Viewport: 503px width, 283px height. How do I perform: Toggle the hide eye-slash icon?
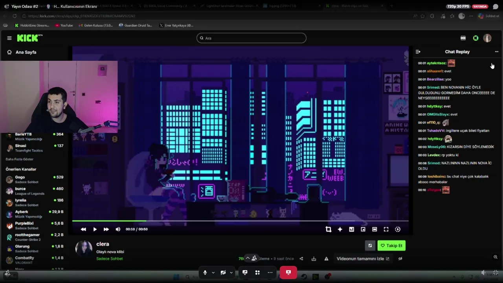[x=400, y=259]
